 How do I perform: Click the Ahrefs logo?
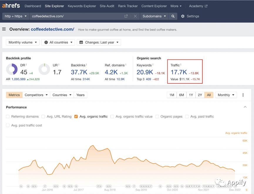pos(11,6)
